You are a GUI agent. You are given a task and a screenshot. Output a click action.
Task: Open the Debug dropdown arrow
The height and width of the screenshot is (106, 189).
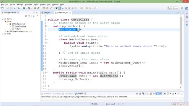coord(21,8)
